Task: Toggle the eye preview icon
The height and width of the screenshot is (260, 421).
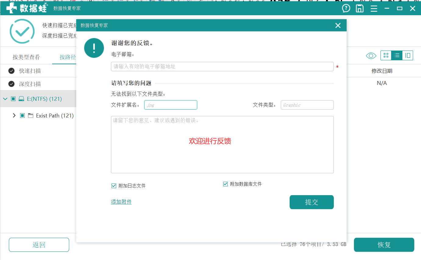Action: tap(371, 55)
